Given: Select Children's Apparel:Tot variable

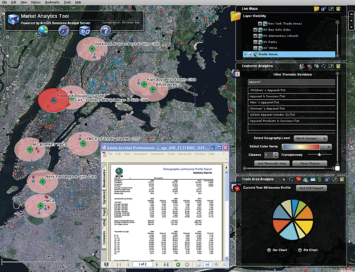Looking at the screenshot, I should pyautogui.click(x=291, y=90).
